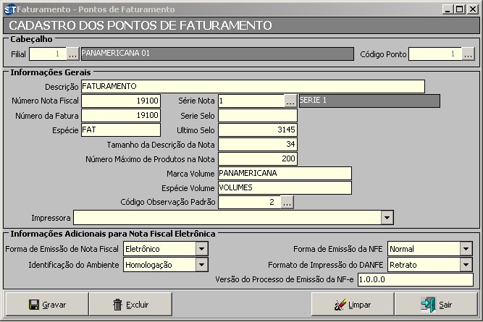Expand Forma de Emissão de Nota Fiscal dropdown

[x=202, y=249]
